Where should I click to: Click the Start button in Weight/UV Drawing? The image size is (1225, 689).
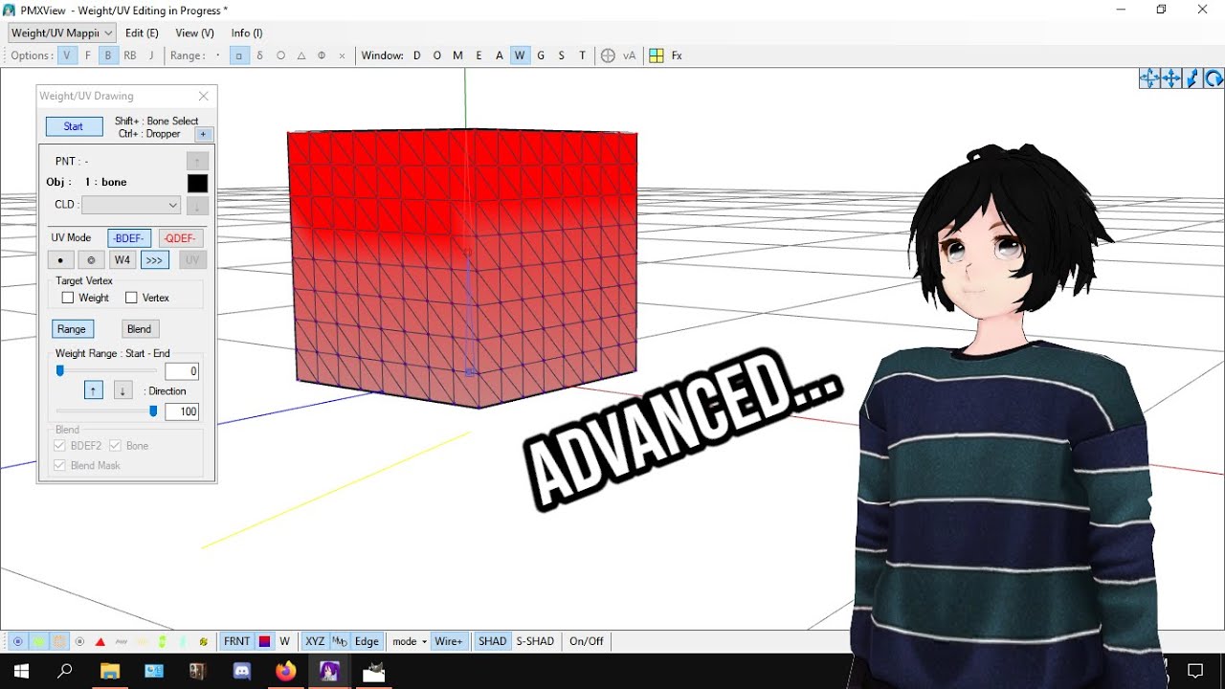tap(74, 126)
